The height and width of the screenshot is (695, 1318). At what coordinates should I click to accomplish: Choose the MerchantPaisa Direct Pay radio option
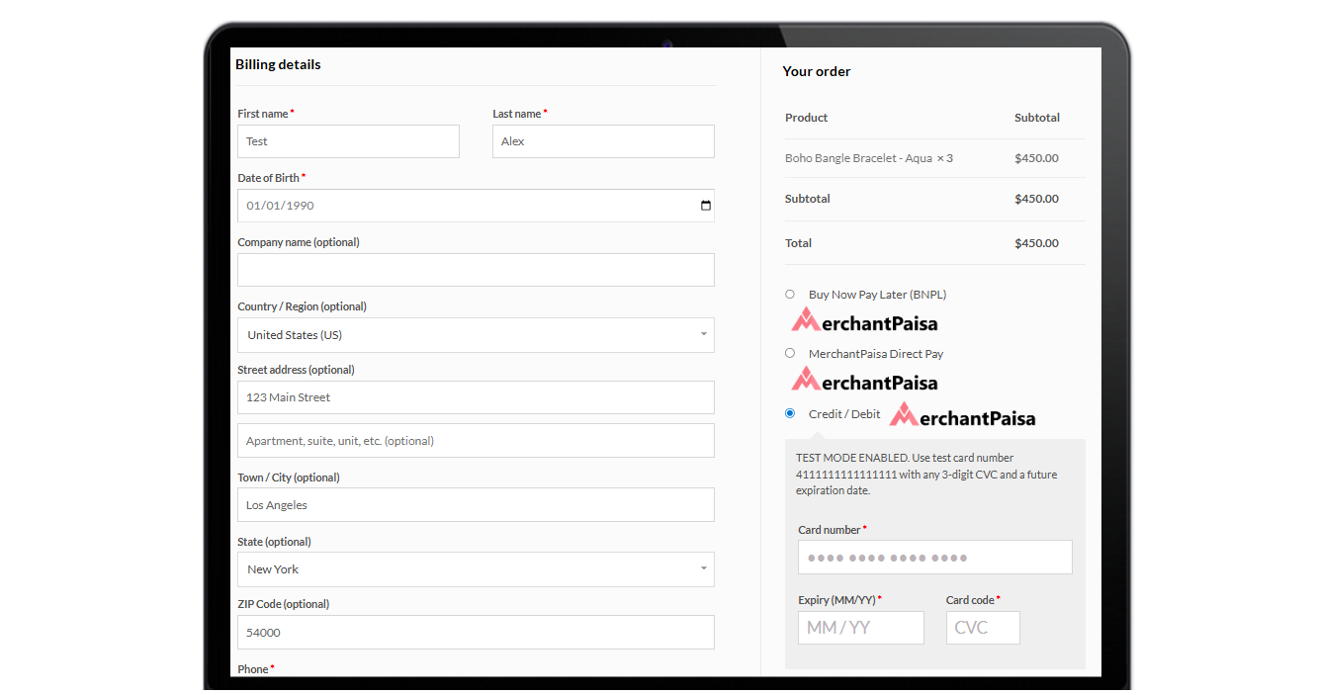790,353
